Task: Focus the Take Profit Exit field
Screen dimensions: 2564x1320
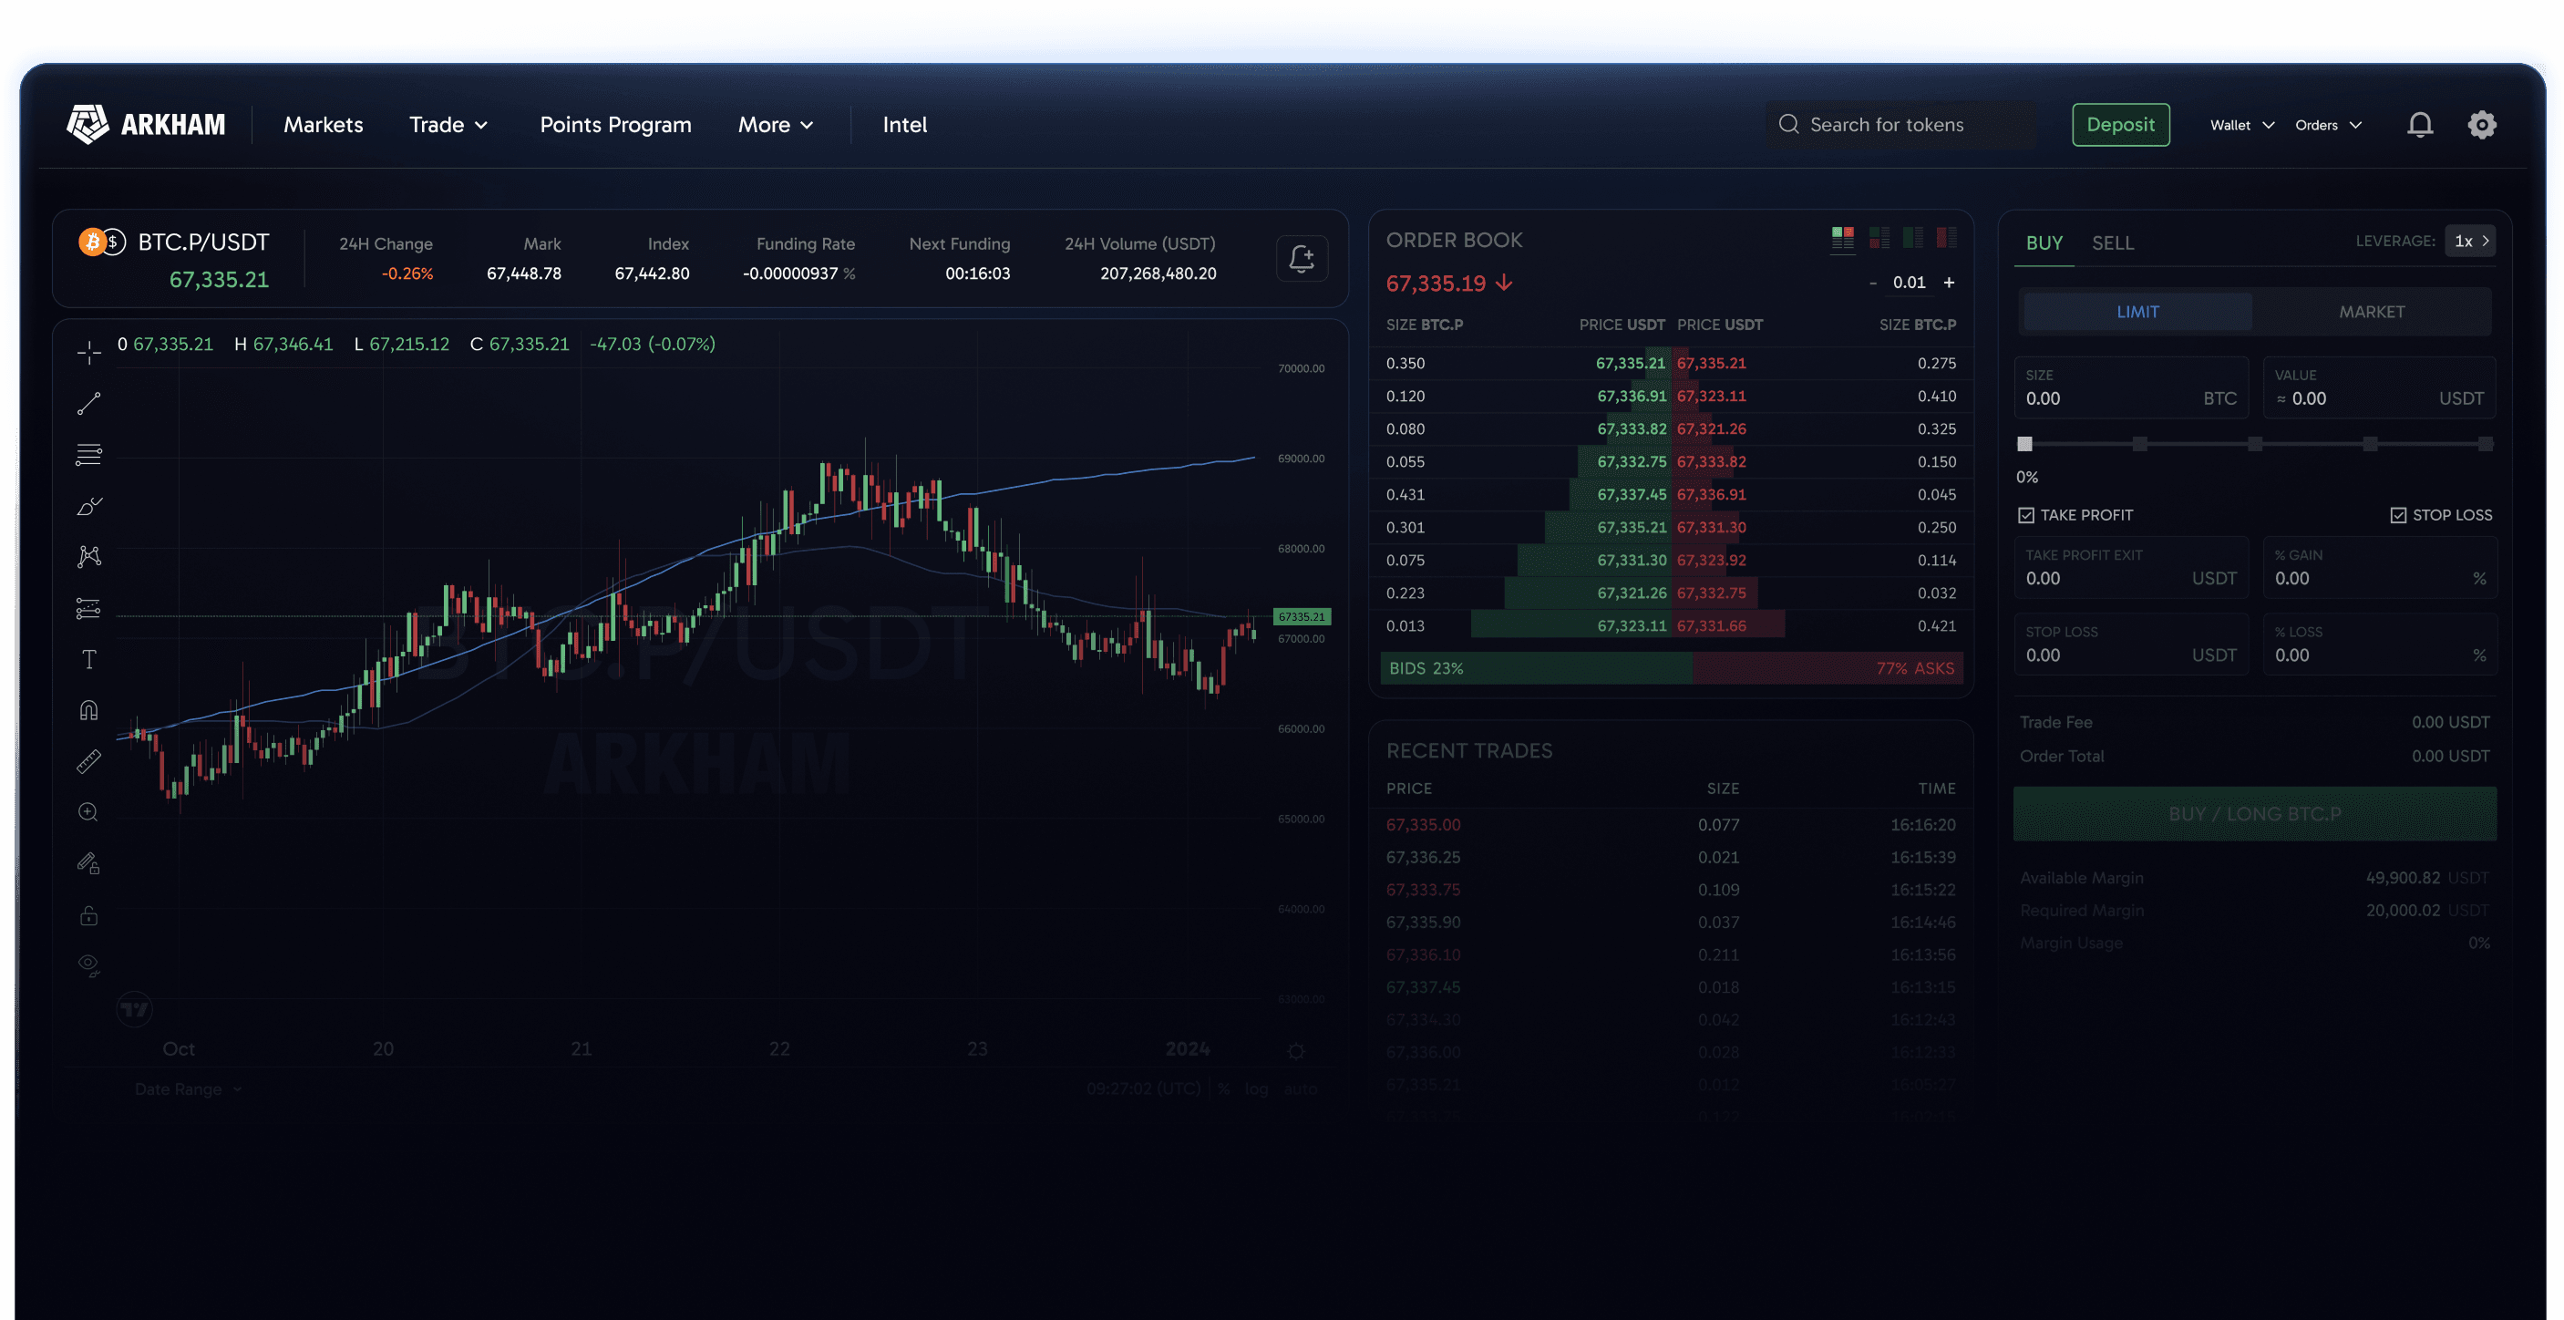Action: click(2130, 569)
